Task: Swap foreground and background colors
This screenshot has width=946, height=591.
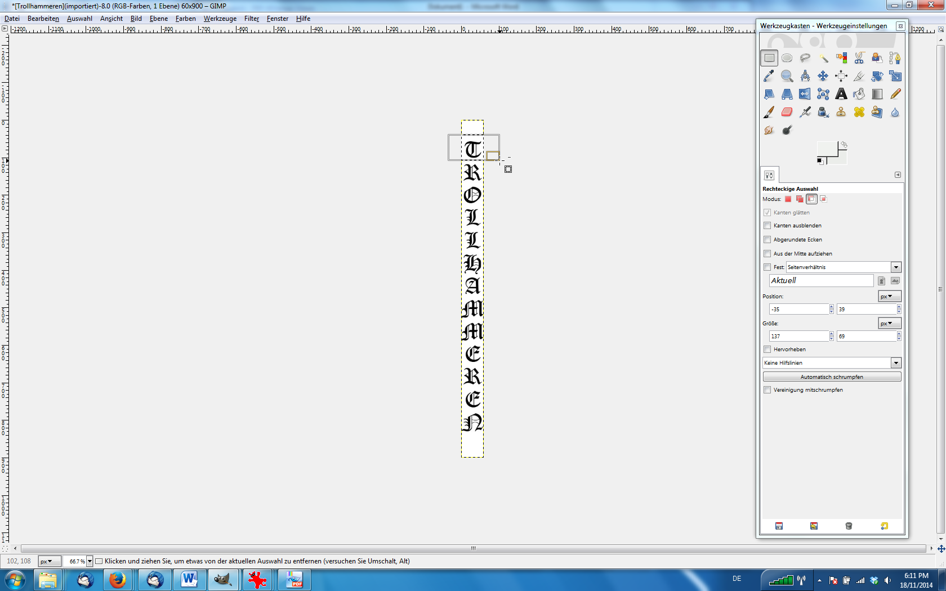Action: pyautogui.click(x=844, y=145)
